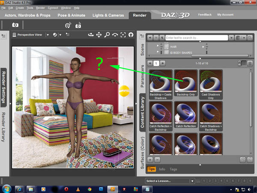Image resolution: width=257 pixels, height=193 pixels.
Task: Click the minus button below thumbnails
Action: click(x=157, y=160)
